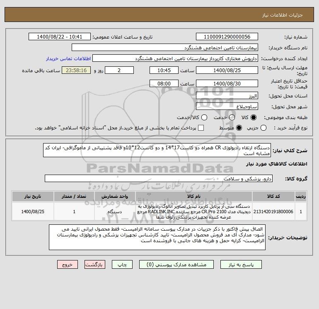The height and width of the screenshot is (309, 319).
Task: Click the واحد شمارش column header
Action: [114, 196]
